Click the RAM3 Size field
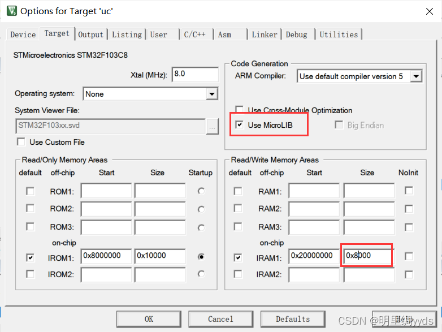The height and width of the screenshot is (332, 442). click(x=369, y=227)
